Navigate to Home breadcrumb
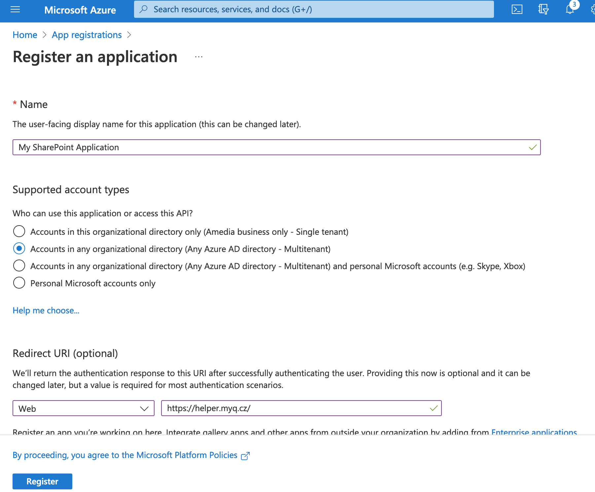The width and height of the screenshot is (595, 492). (x=24, y=35)
